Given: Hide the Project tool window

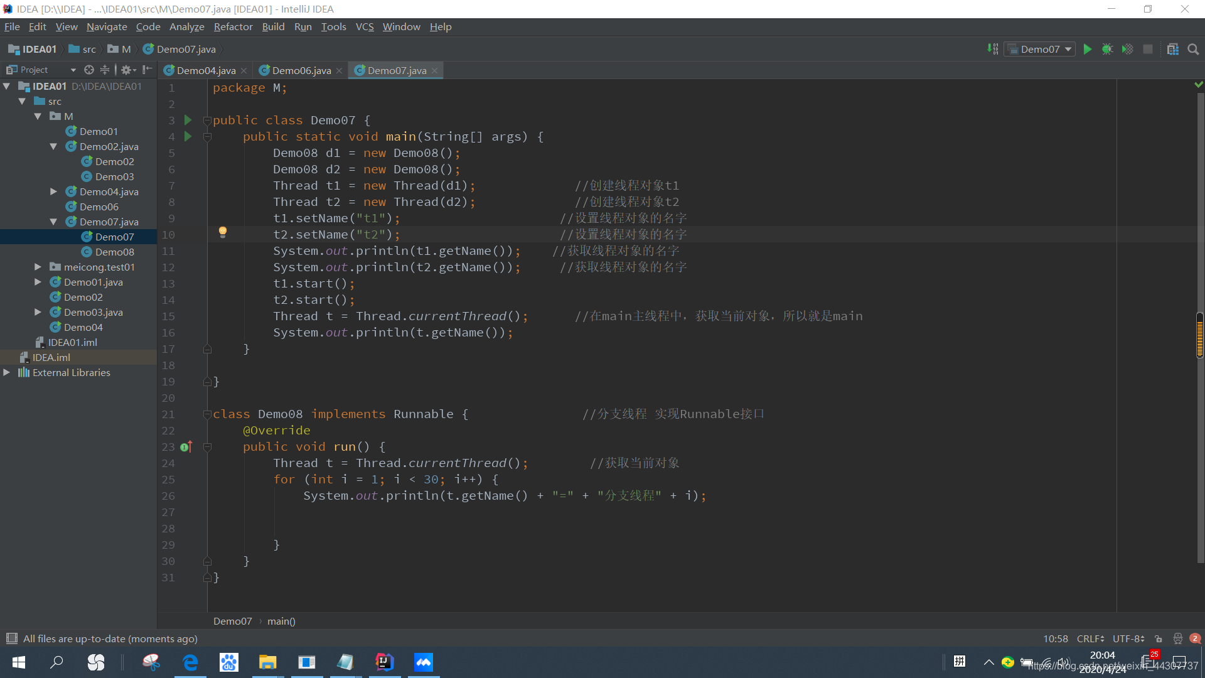Looking at the screenshot, I should 147,70.
